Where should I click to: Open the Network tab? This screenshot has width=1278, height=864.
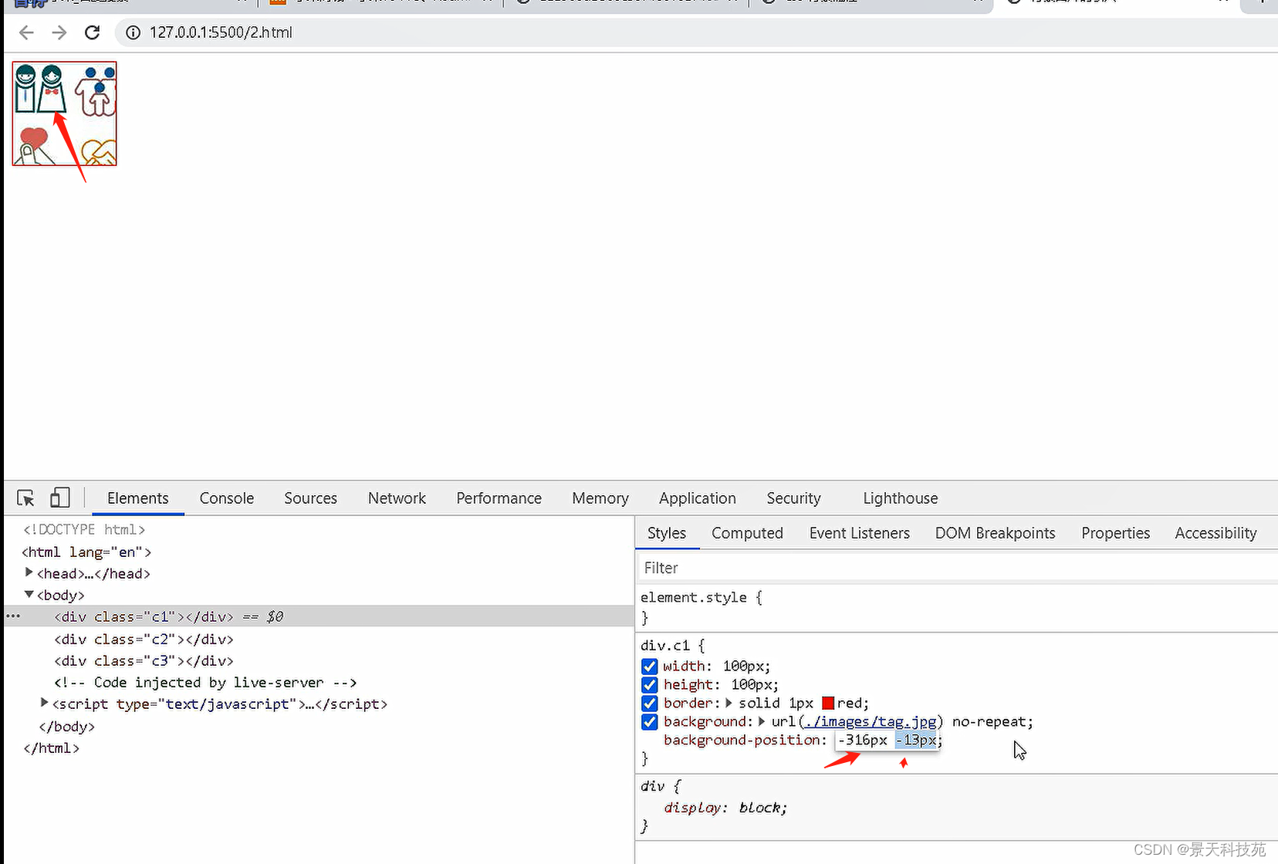(x=397, y=498)
